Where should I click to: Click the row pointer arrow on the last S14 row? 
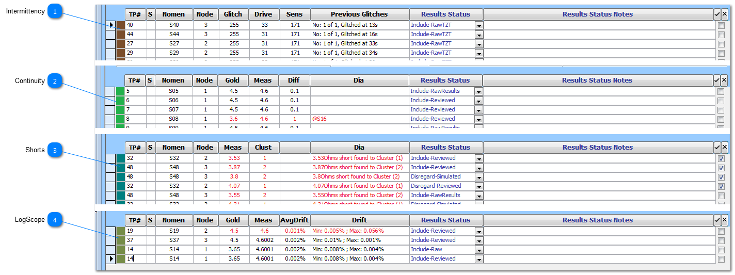[x=110, y=258]
